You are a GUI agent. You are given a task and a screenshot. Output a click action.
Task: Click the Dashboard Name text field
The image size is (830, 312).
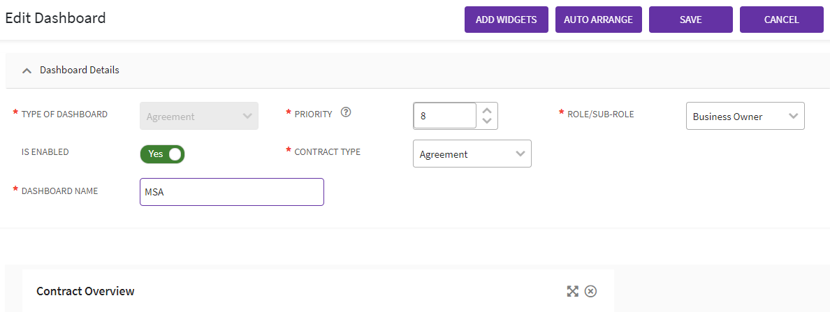(231, 192)
